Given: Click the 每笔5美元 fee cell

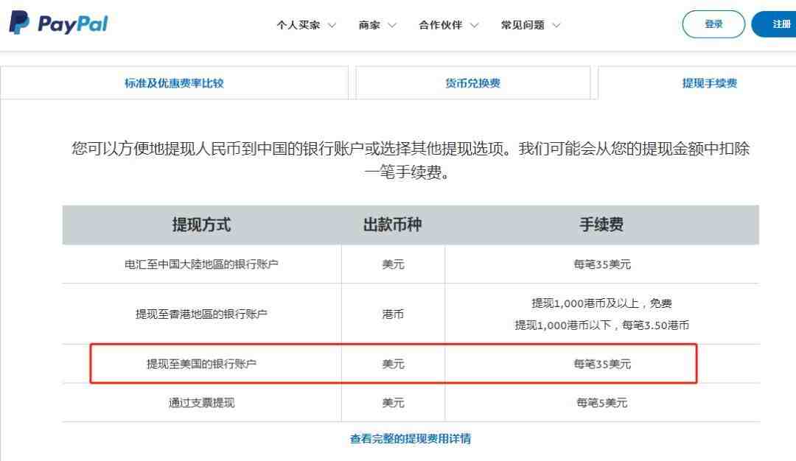Looking at the screenshot, I should click(x=601, y=403).
